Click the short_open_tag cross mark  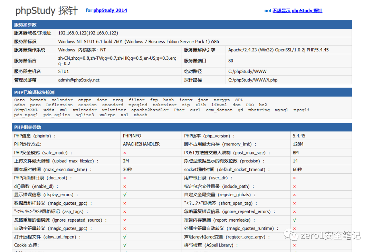tap(295, 203)
